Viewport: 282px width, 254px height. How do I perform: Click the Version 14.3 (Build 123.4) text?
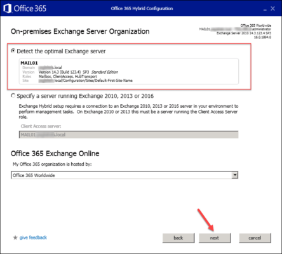pos(60,72)
